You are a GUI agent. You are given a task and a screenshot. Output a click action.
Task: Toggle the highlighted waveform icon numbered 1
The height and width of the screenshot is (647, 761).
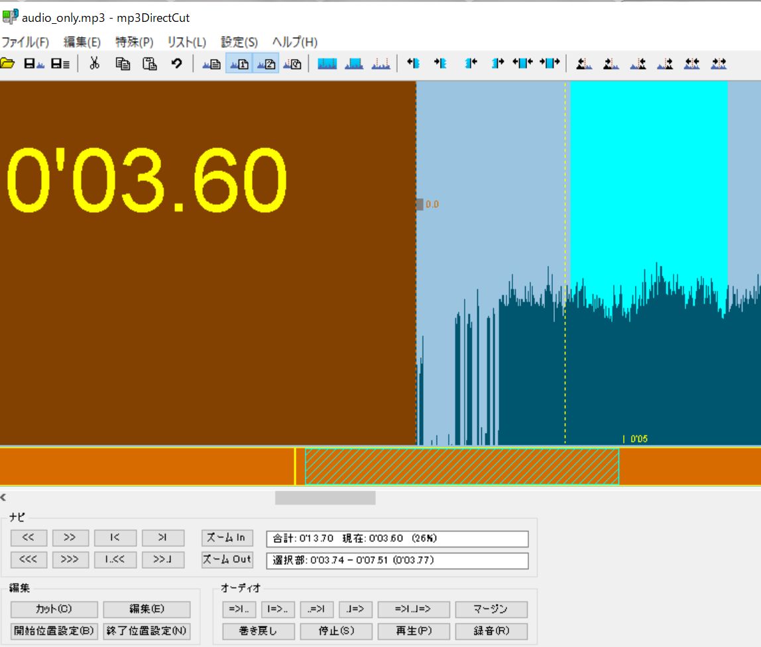[x=239, y=64]
